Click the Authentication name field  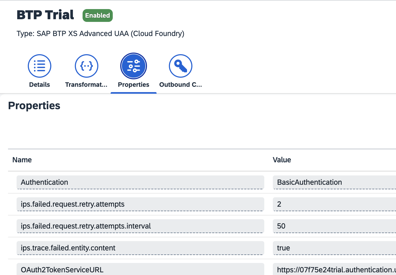[140, 182]
